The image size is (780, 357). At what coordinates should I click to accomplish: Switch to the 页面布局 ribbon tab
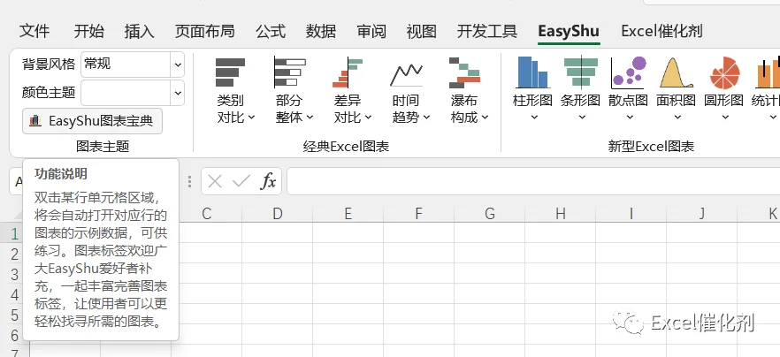[204, 31]
